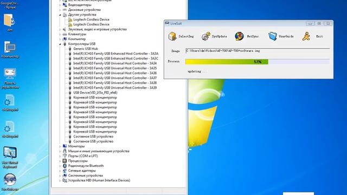This screenshot has width=347, height=195.
Task: Click the SysUpdate gear icon in LiveSuit
Action: point(206,36)
